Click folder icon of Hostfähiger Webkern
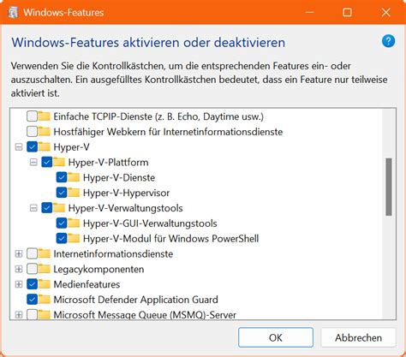 [45, 132]
